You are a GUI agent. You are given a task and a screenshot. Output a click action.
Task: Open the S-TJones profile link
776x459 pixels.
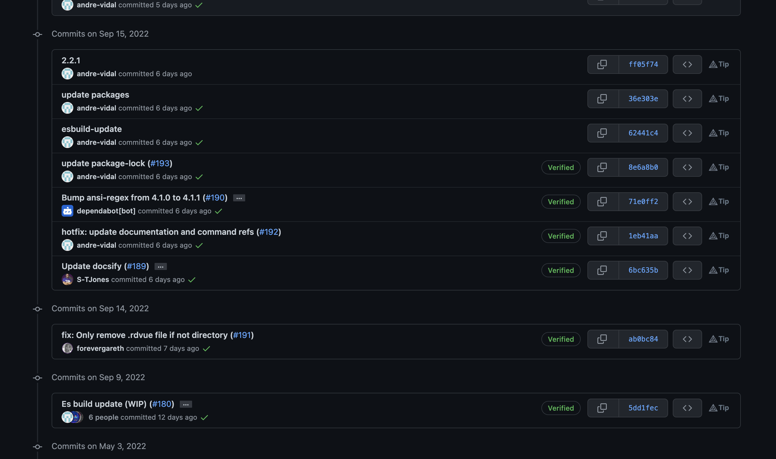tap(93, 279)
